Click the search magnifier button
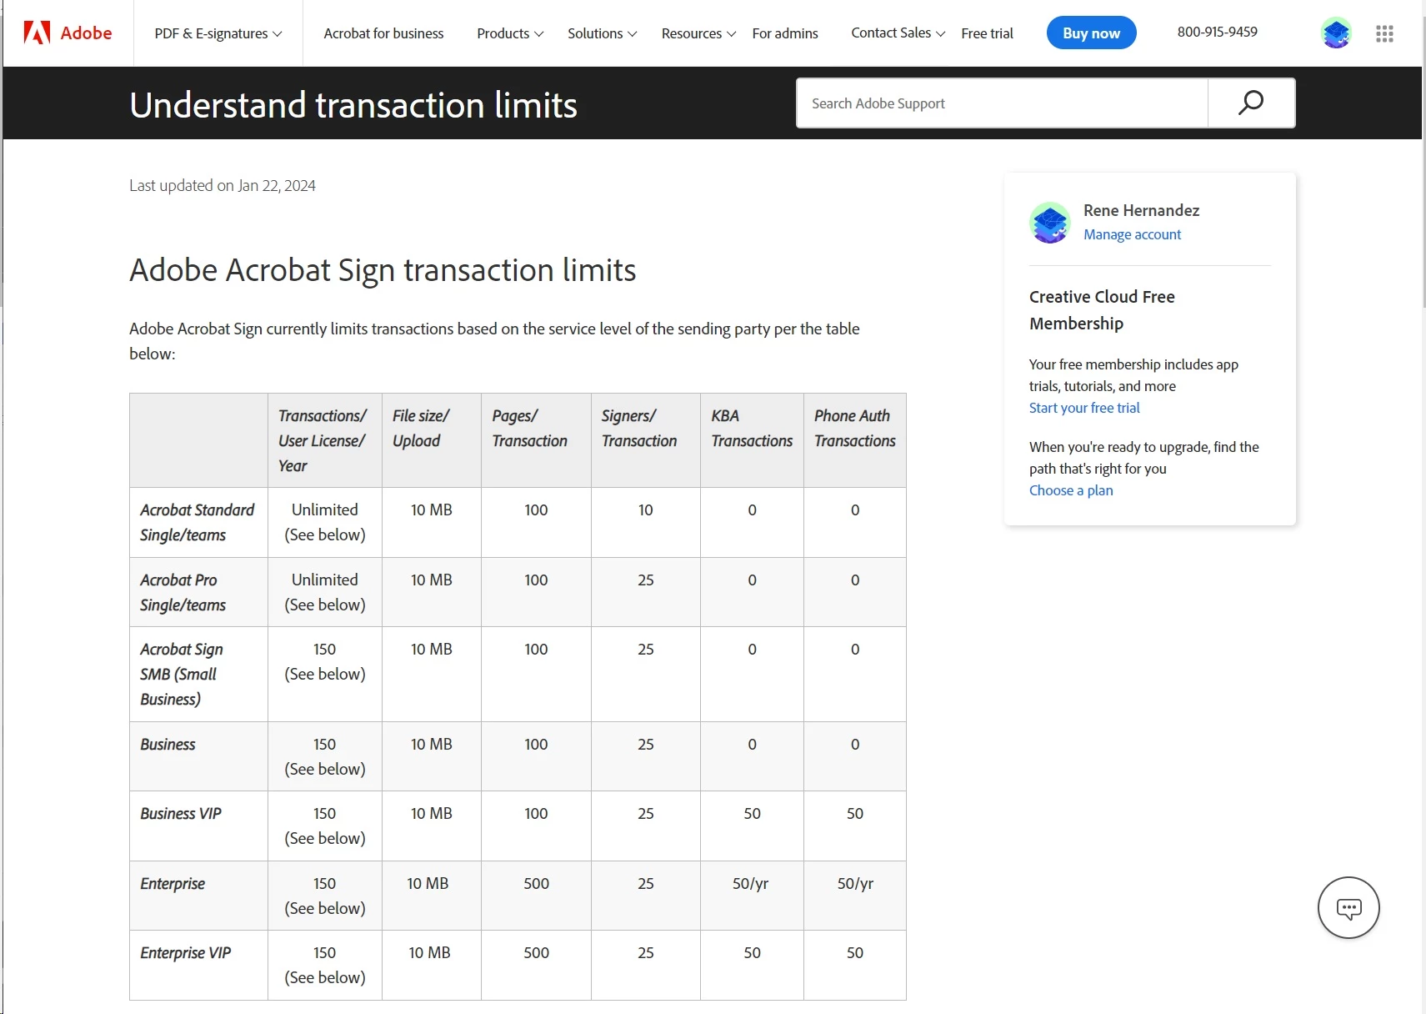 [x=1251, y=103]
